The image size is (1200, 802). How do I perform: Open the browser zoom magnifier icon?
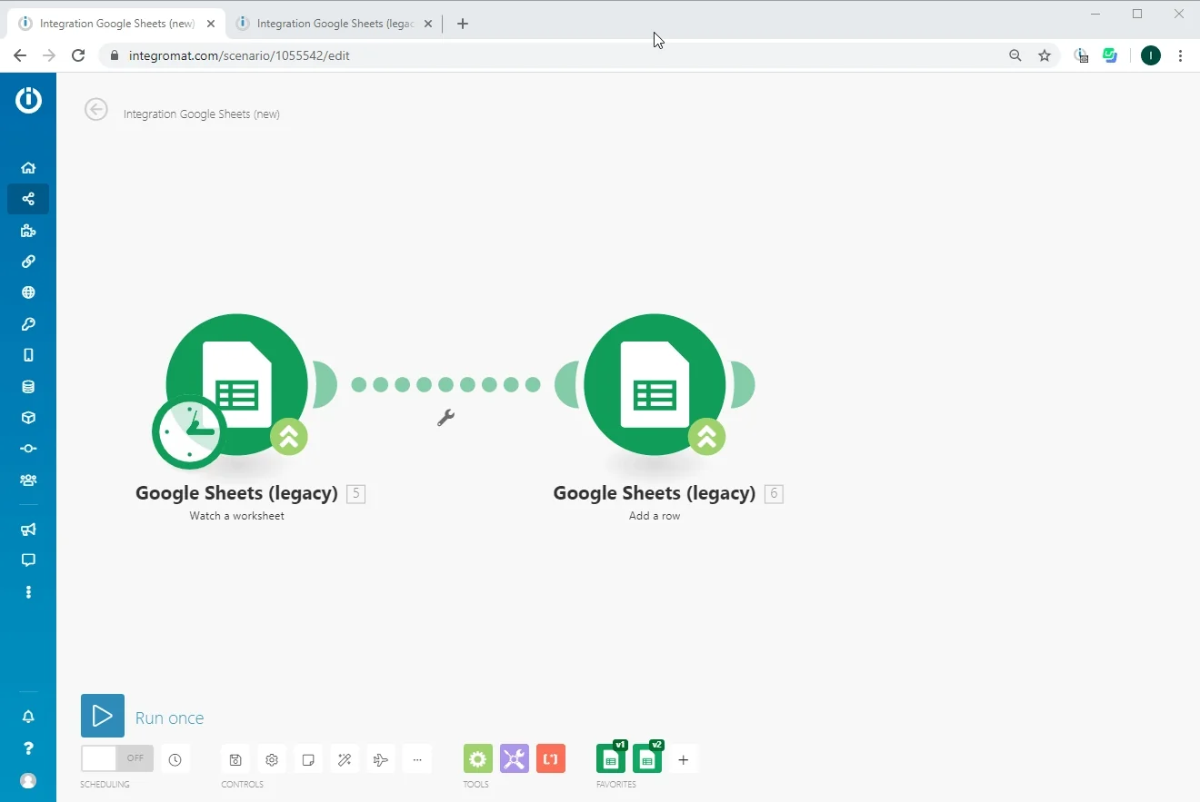[1015, 55]
